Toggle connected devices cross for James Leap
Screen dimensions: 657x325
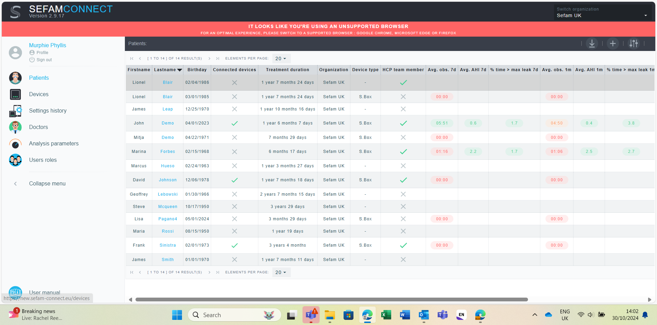pyautogui.click(x=234, y=109)
